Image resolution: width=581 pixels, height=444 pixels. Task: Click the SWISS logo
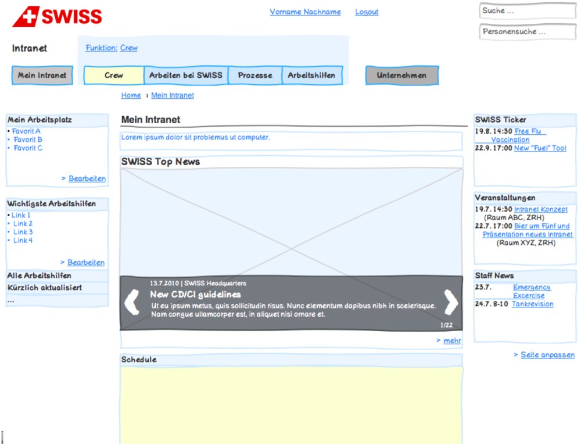[57, 16]
